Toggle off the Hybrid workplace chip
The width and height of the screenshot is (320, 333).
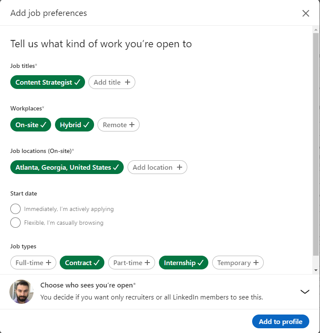pos(75,125)
